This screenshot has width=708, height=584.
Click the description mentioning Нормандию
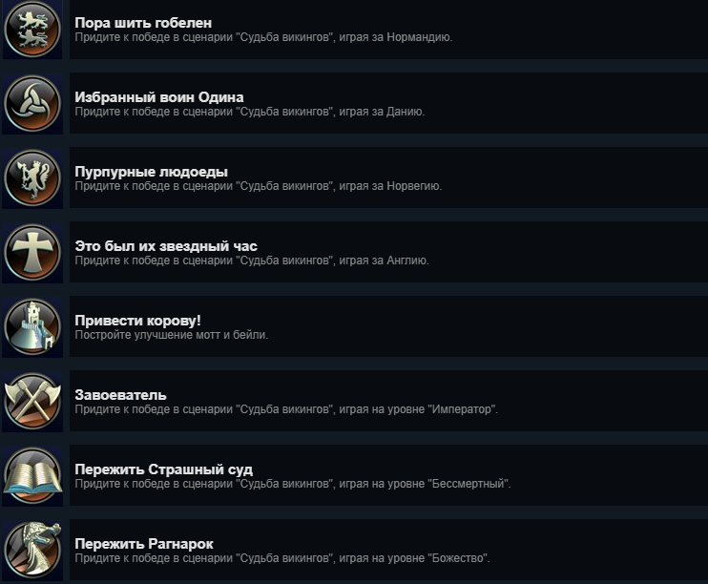pyautogui.click(x=263, y=37)
